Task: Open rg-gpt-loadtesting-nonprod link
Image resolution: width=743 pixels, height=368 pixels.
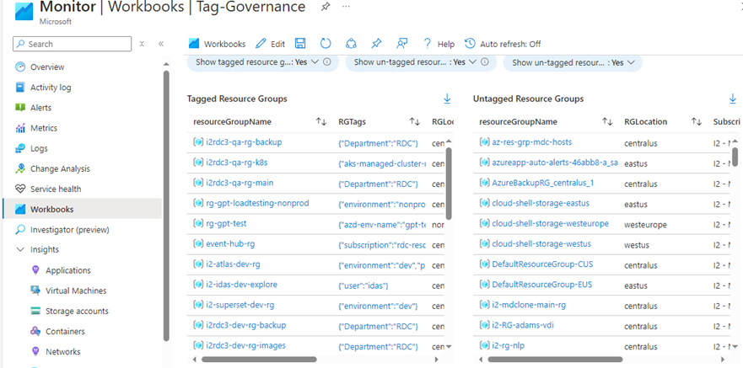Action: point(257,203)
